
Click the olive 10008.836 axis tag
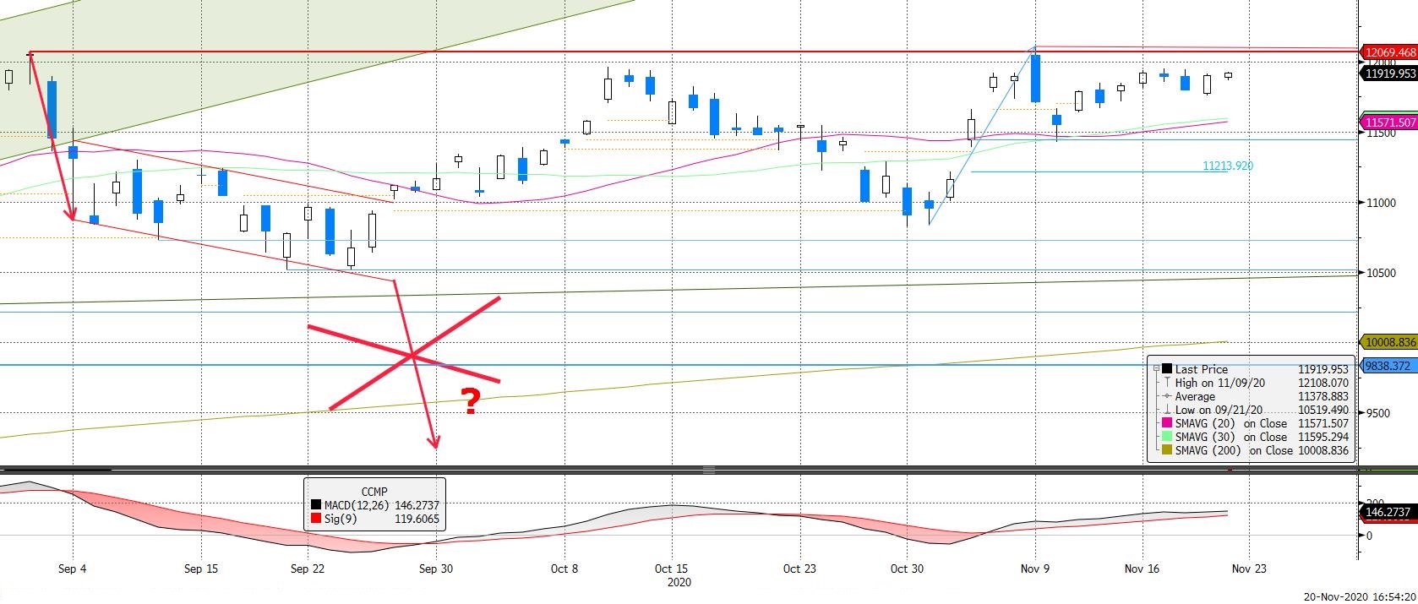[1388, 342]
